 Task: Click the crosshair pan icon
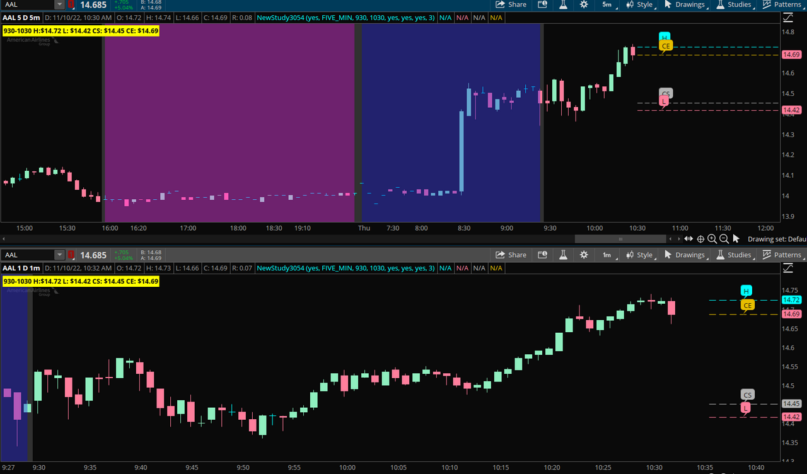click(700, 239)
